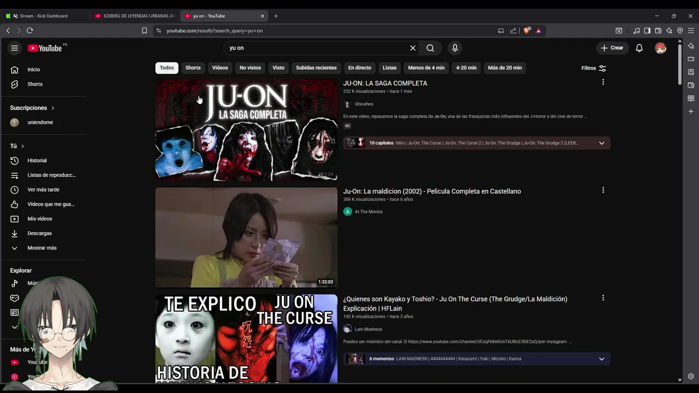
Task: Go to the YouTube logo home
Action: click(x=45, y=48)
